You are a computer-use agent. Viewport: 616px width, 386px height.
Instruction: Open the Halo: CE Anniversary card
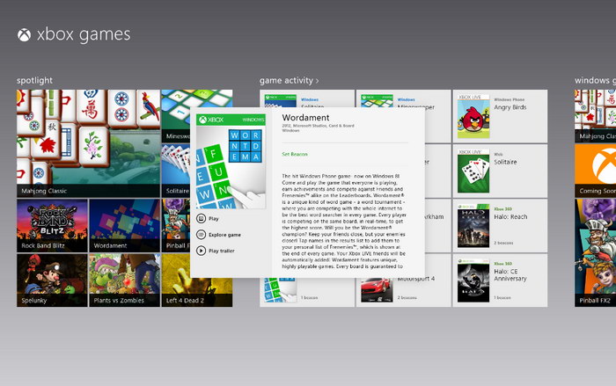coord(500,280)
